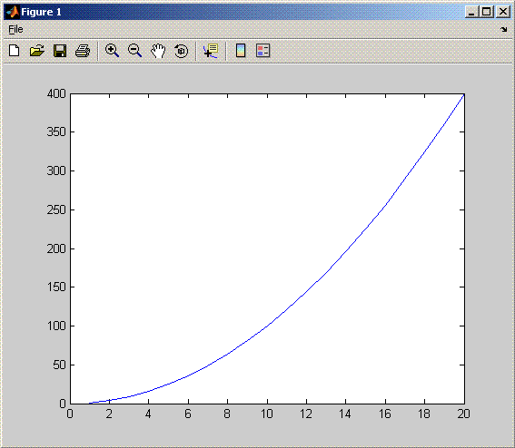The image size is (515, 448).
Task: Minimize the Figure 1 window
Action: click(472, 12)
